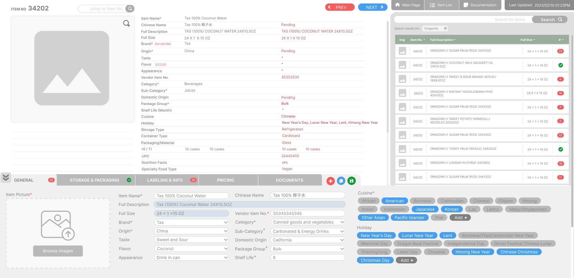
Task: Switch to STORAGE & PACKAGING tab
Action: tap(96, 180)
